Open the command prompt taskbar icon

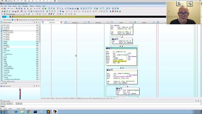pos(35,112)
